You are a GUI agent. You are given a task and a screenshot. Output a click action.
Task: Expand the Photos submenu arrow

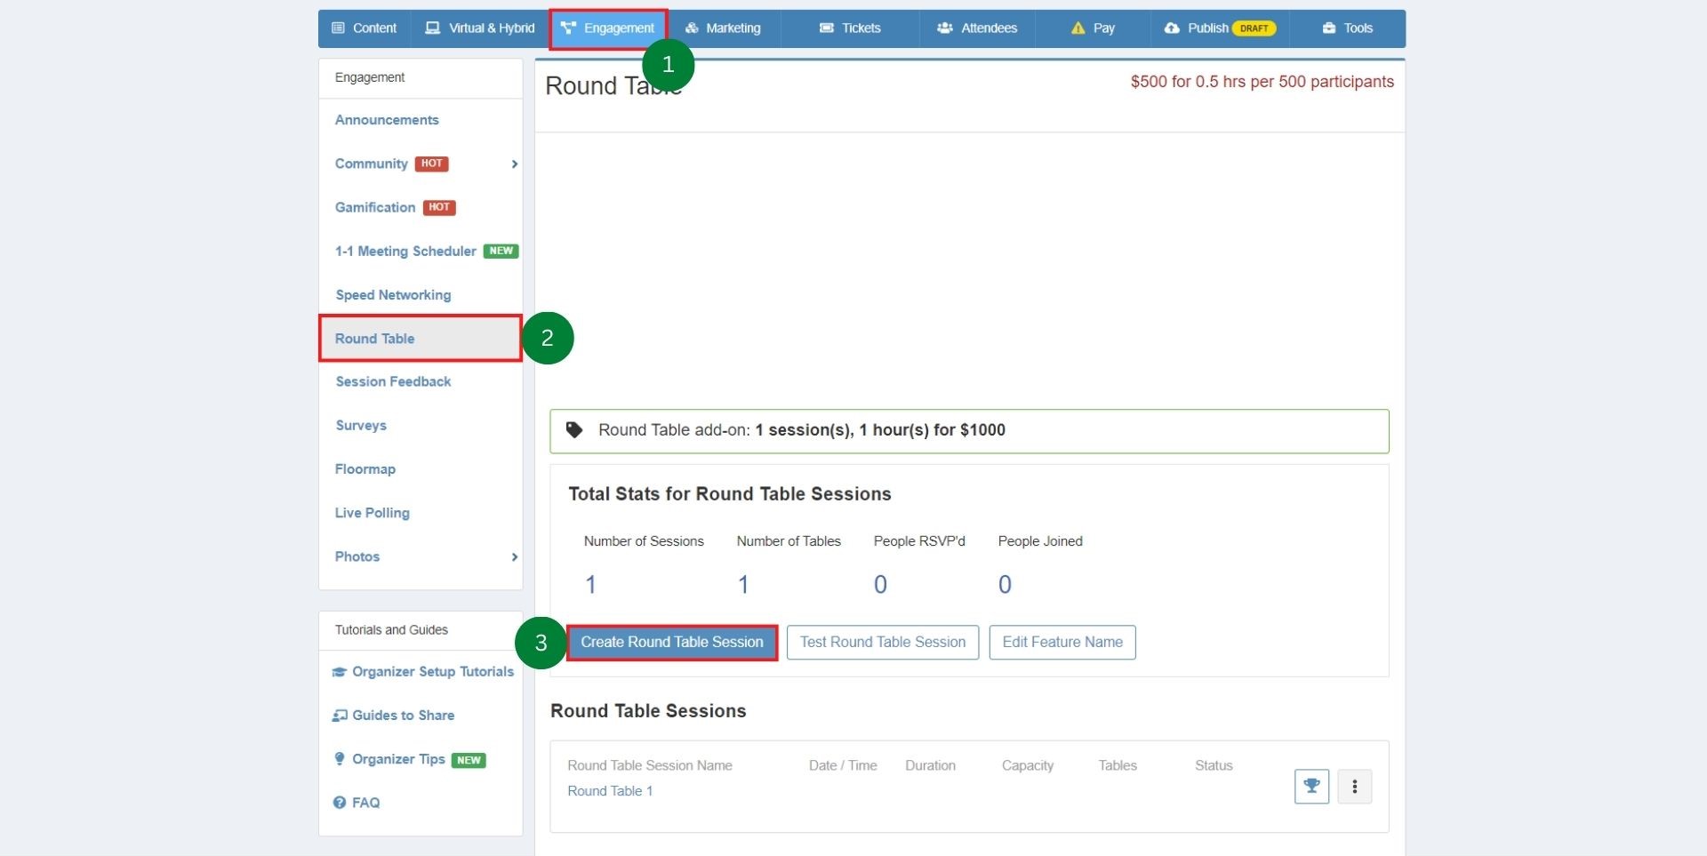[514, 557]
